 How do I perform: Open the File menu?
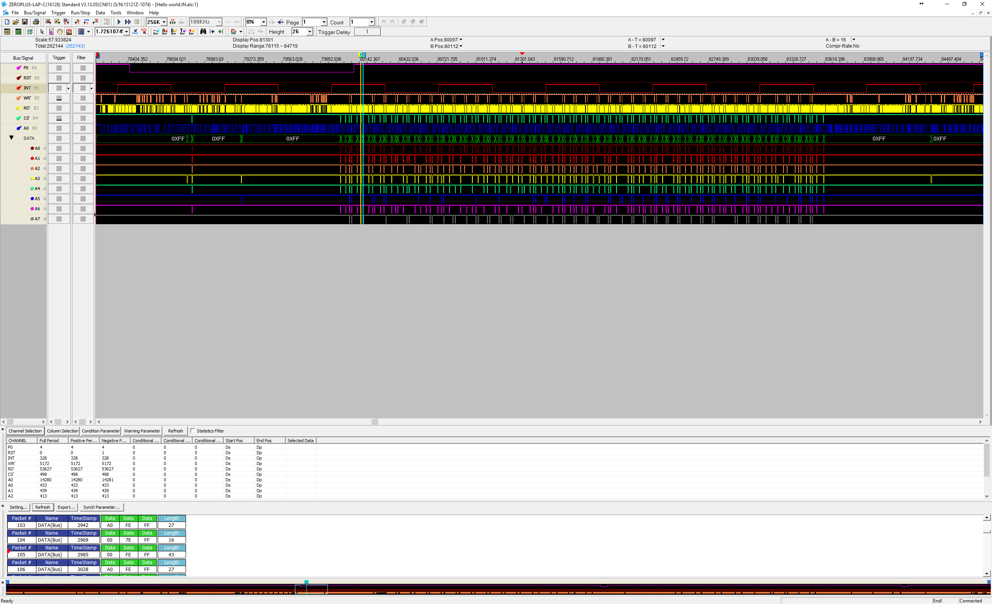pos(15,12)
